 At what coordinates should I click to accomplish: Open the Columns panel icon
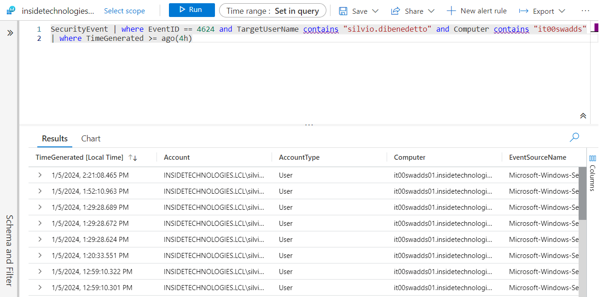593,158
